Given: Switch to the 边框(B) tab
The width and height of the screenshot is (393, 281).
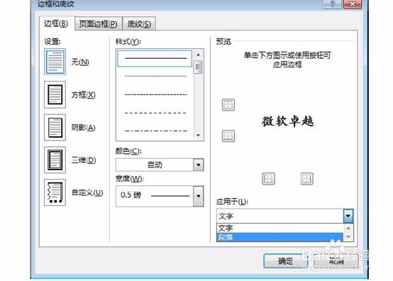Looking at the screenshot, I should point(56,23).
